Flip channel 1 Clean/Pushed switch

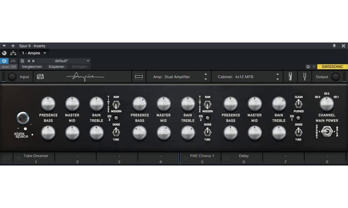click(299, 103)
